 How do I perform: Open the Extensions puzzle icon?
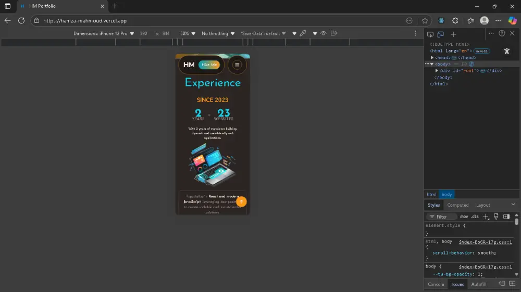coord(455,21)
